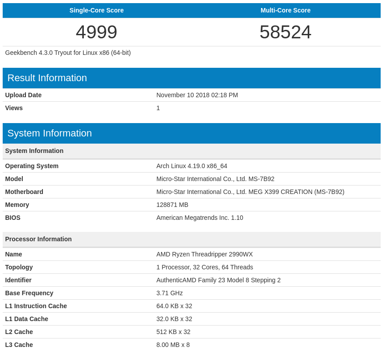Select AuthenticAMD Family 23 Model 8 value

tap(219, 280)
